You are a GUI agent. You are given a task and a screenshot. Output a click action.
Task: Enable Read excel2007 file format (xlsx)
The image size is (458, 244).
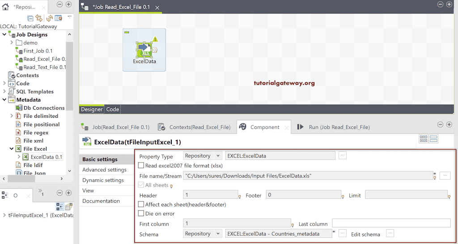click(141, 165)
